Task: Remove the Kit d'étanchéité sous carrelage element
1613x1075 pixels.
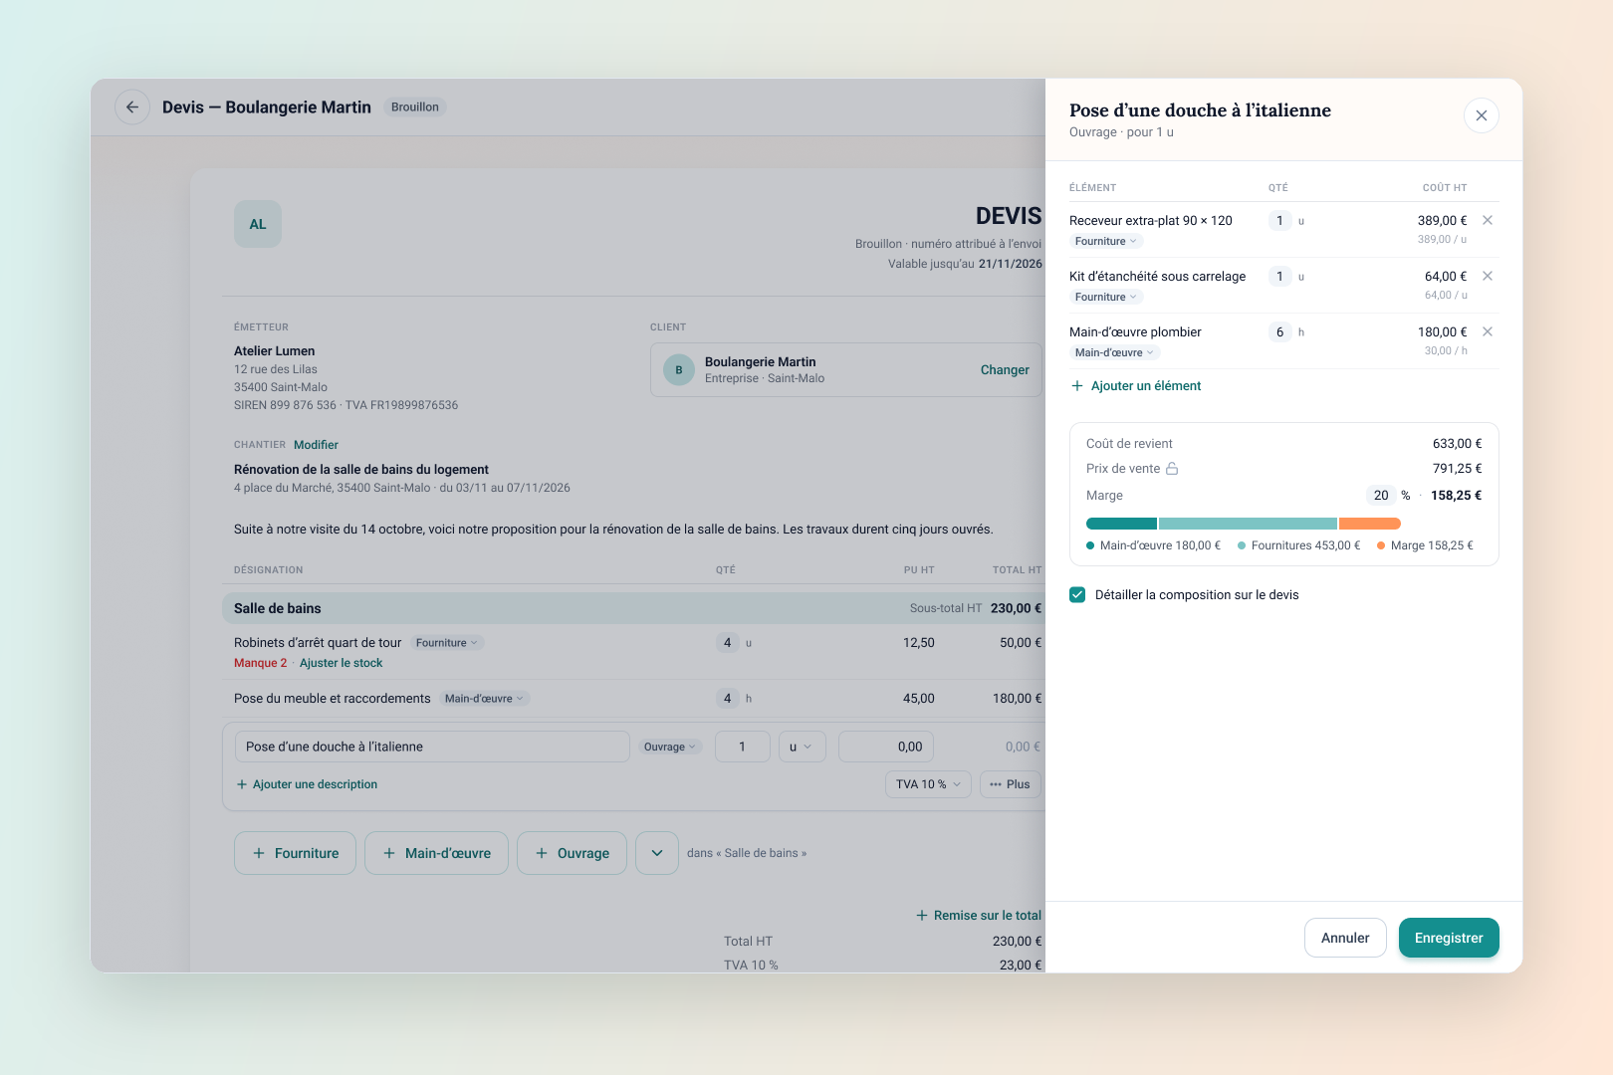Action: click(x=1488, y=276)
